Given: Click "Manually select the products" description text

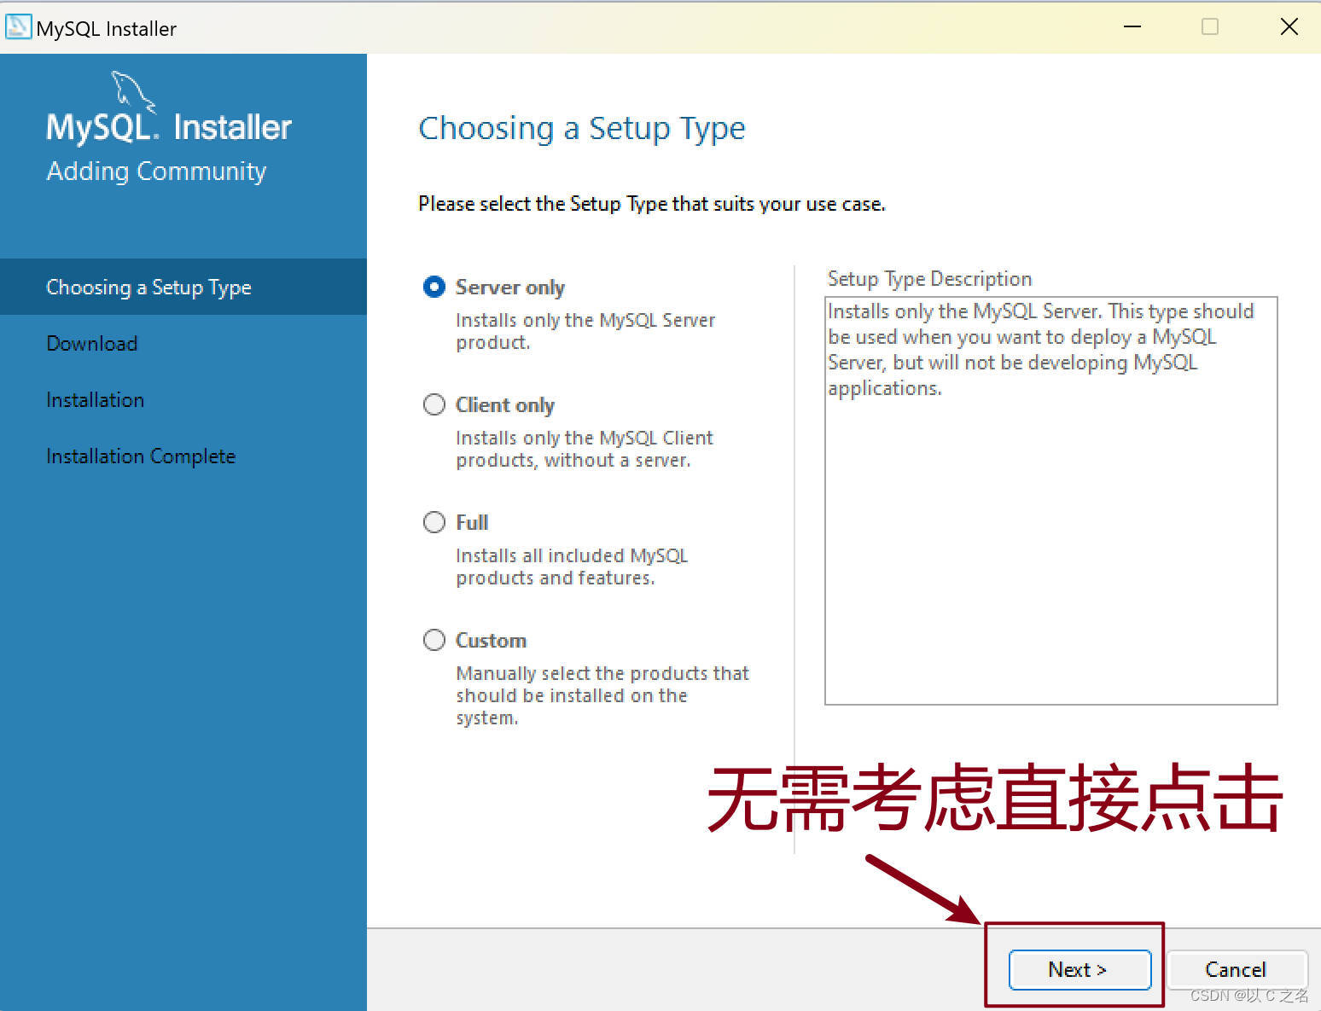Looking at the screenshot, I should (x=602, y=695).
